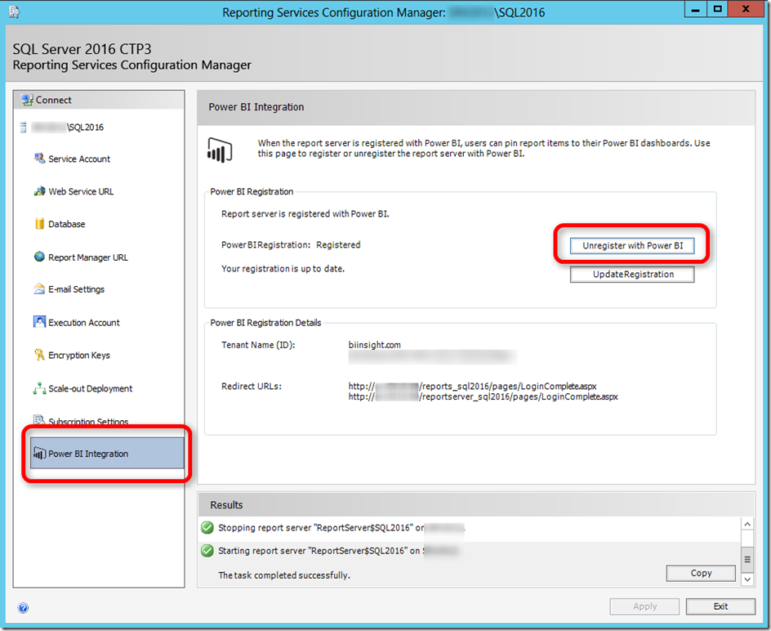Click 'Report server is registered with Power BI.'
Image resolution: width=771 pixels, height=631 pixels.
tap(305, 214)
